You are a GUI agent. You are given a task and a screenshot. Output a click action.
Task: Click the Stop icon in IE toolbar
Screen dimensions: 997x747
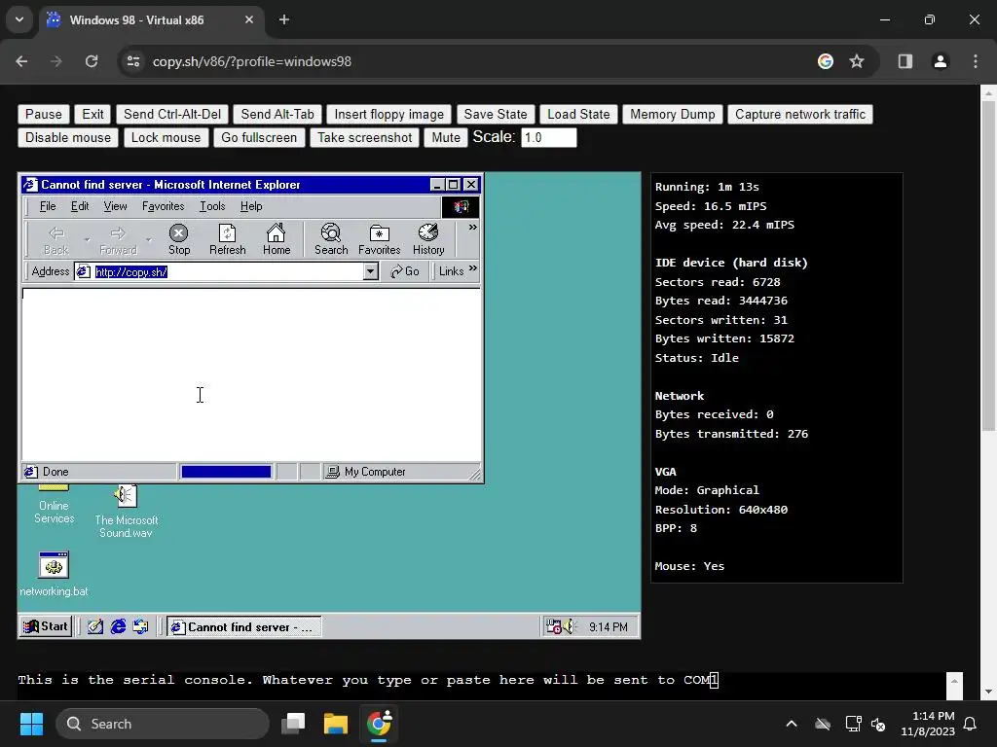(179, 239)
